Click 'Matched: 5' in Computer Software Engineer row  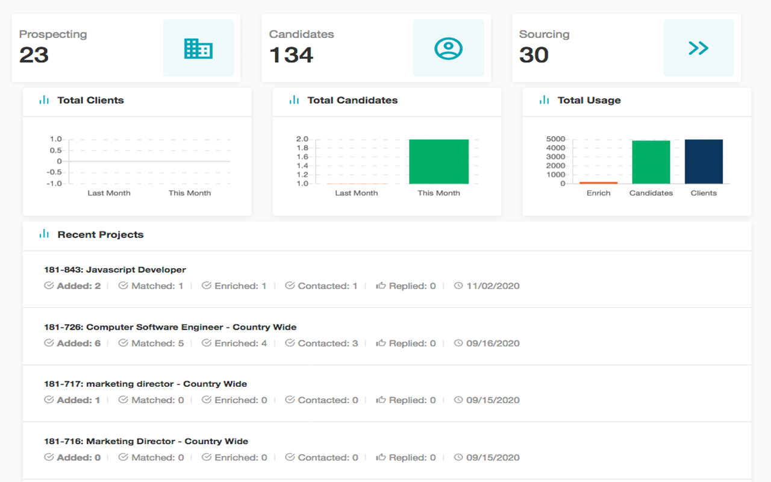(158, 343)
